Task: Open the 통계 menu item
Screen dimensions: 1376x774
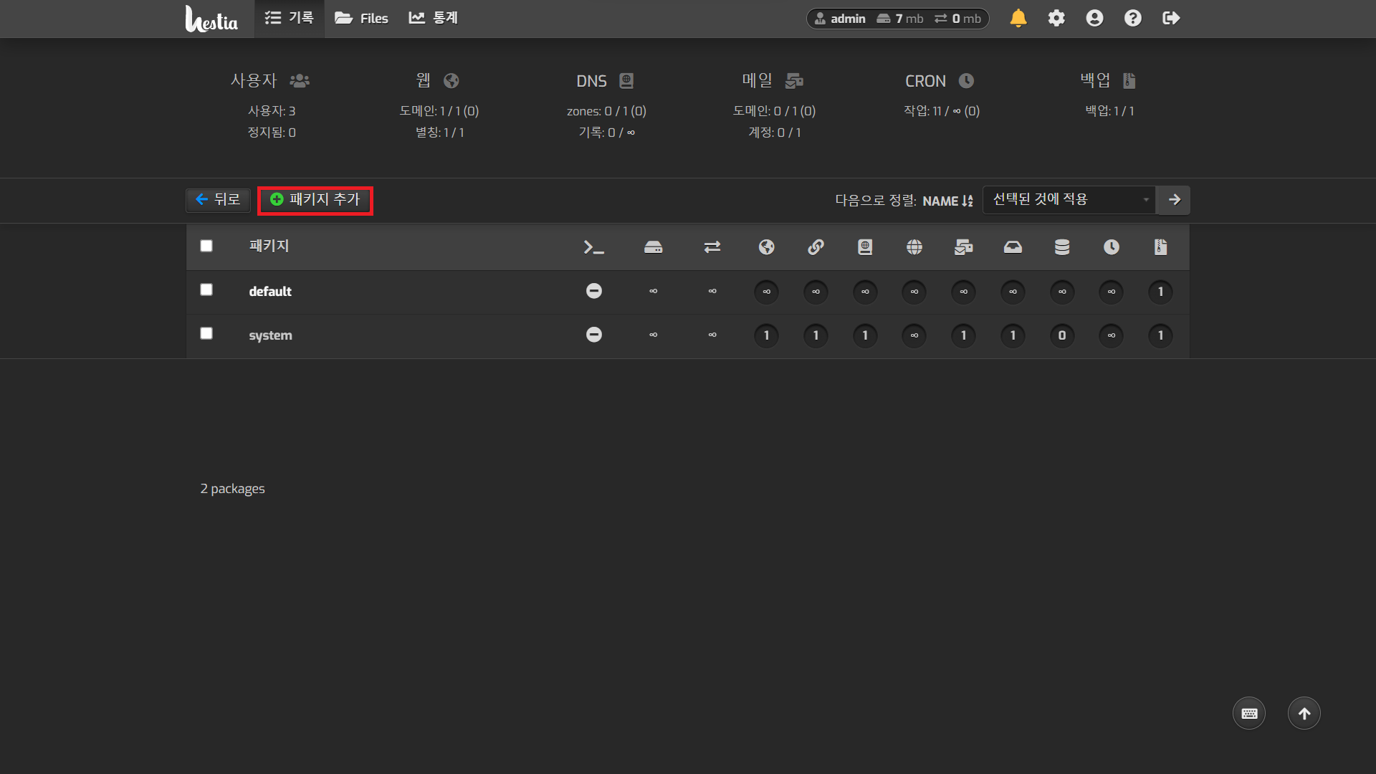Action: click(x=434, y=18)
